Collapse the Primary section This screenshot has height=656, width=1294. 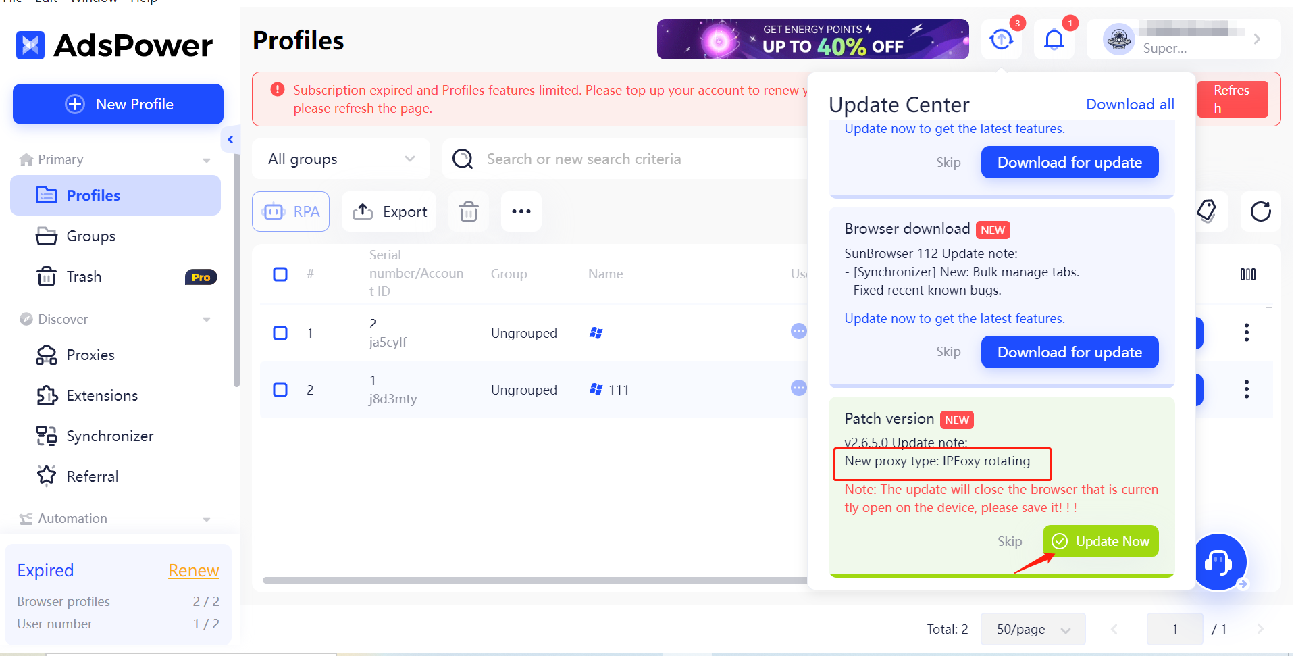(207, 160)
